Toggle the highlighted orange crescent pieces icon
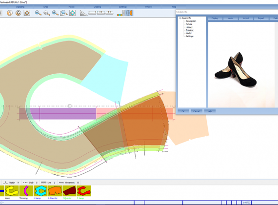 [129, 13]
